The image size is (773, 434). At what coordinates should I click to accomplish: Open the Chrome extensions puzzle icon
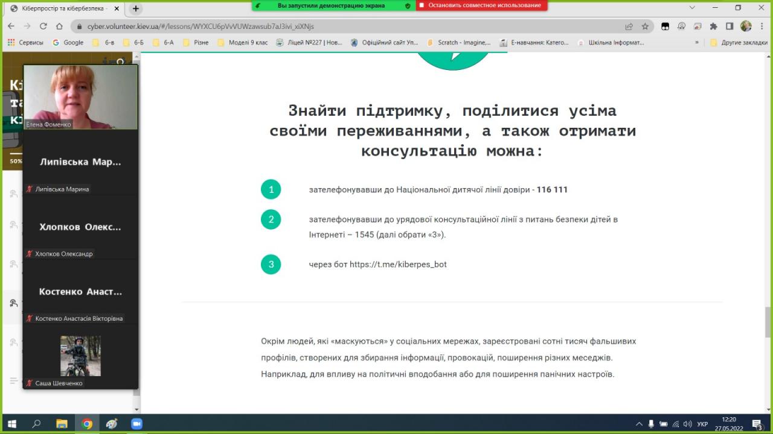point(713,27)
